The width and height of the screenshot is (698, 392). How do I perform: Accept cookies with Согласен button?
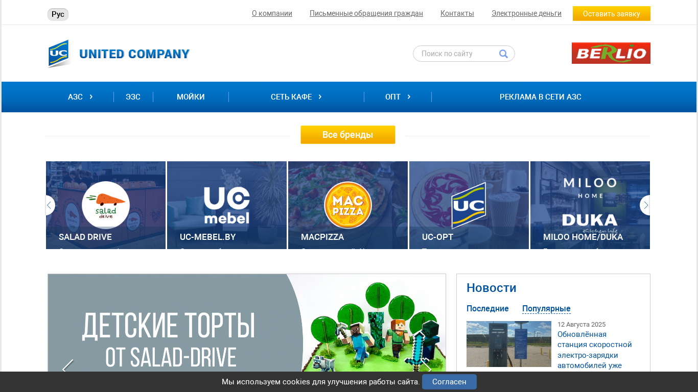pyautogui.click(x=449, y=382)
